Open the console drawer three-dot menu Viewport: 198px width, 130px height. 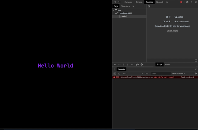[115, 69]
